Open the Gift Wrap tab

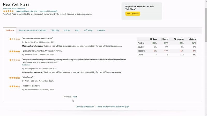88,30
